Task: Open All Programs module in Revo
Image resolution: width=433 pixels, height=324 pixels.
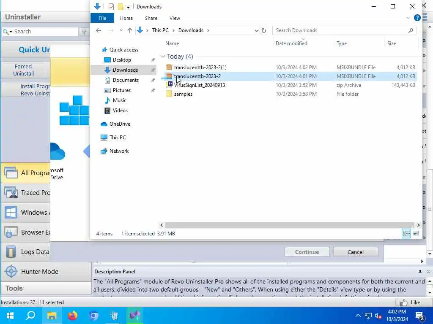Action: pos(26,173)
